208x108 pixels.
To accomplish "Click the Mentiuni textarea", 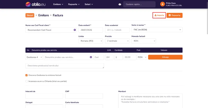I will [150, 101].
